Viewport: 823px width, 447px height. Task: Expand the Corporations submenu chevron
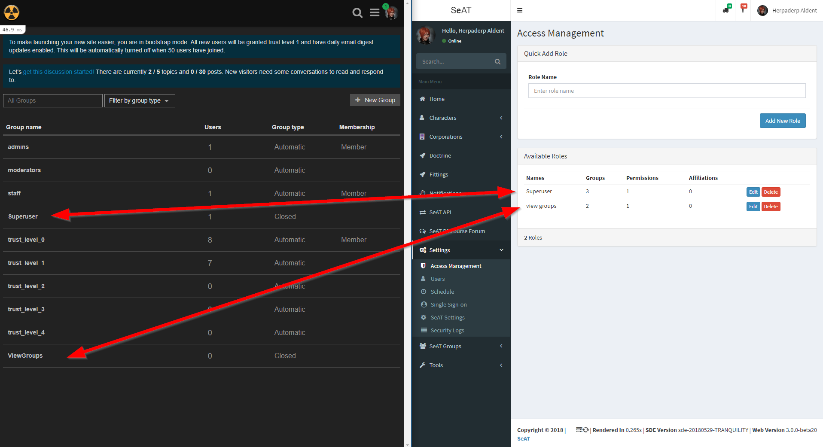[501, 137]
